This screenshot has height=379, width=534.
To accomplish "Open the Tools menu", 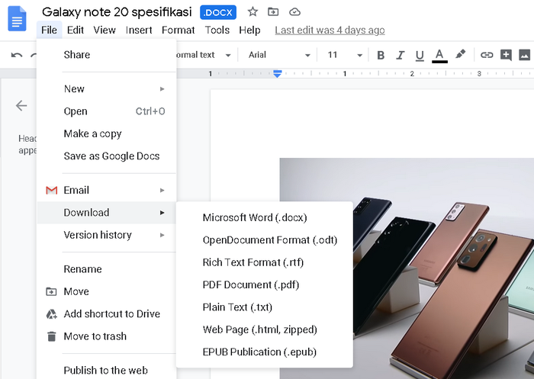I will tap(217, 30).
